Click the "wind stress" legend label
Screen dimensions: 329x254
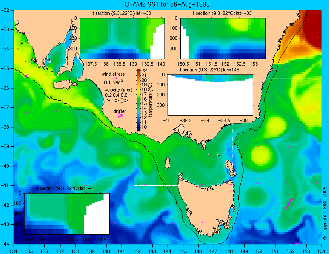[113, 74]
